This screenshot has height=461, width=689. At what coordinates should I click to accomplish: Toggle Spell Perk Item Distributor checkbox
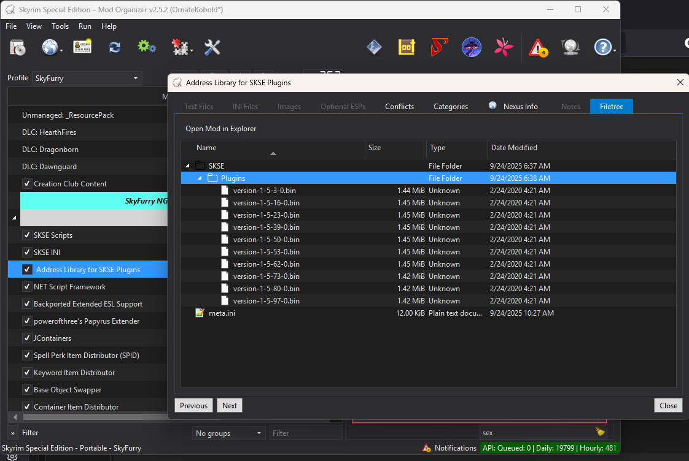tap(27, 355)
